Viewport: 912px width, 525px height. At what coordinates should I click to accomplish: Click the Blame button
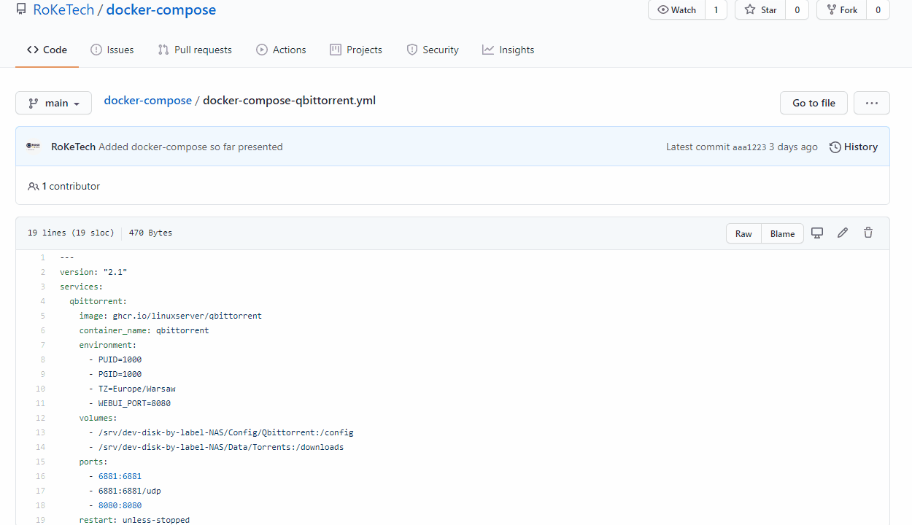782,233
